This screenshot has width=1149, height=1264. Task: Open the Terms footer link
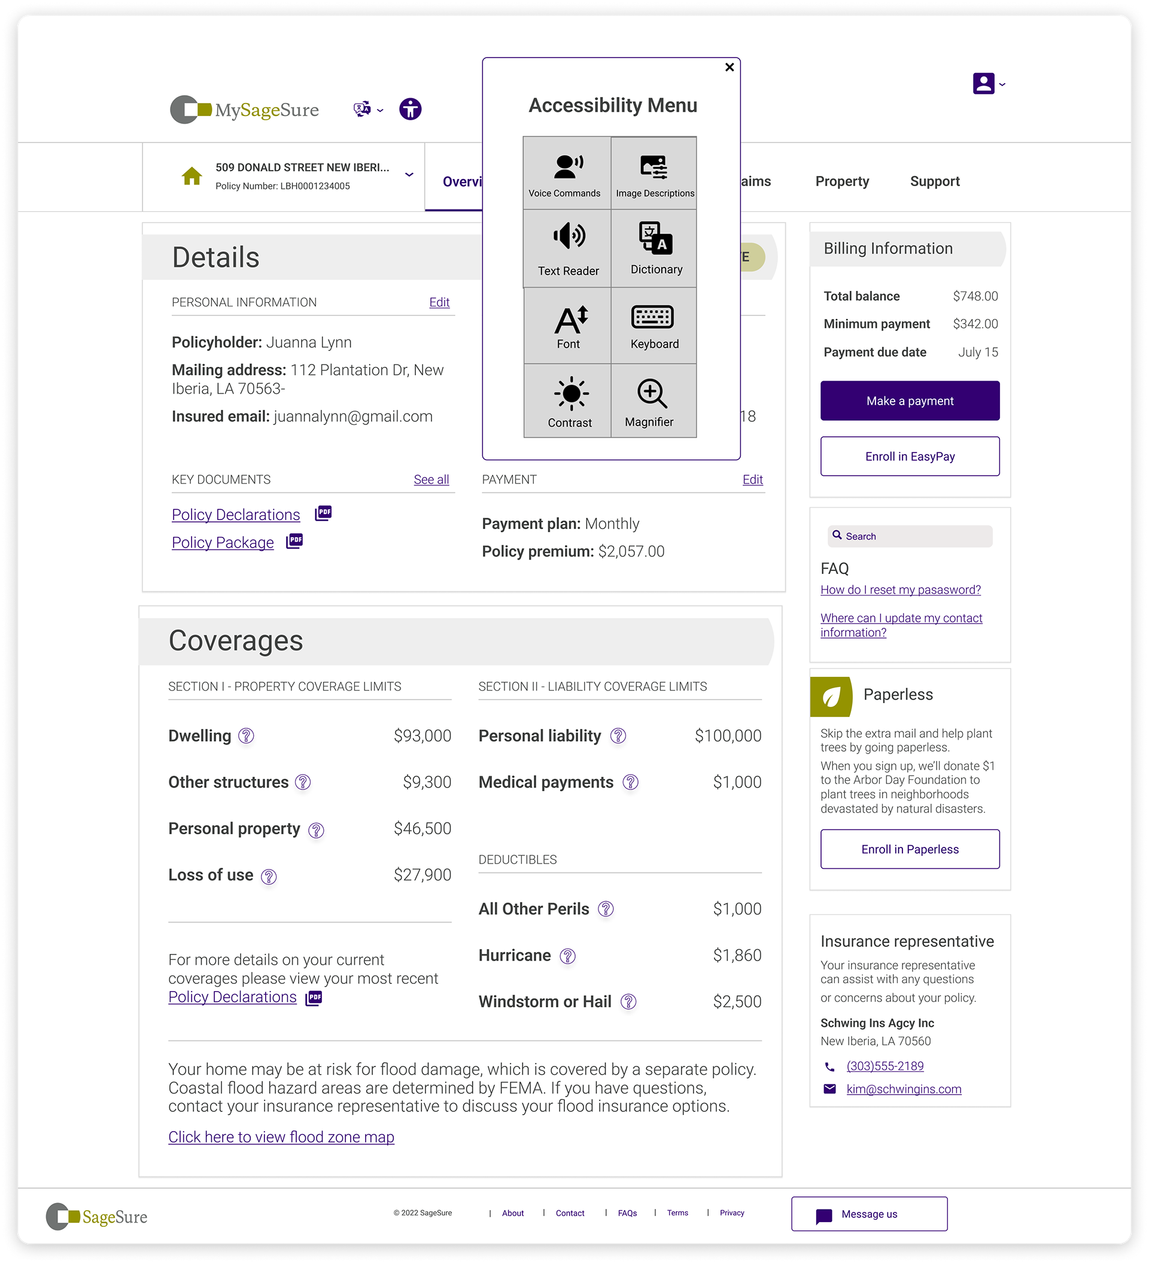pos(677,1213)
